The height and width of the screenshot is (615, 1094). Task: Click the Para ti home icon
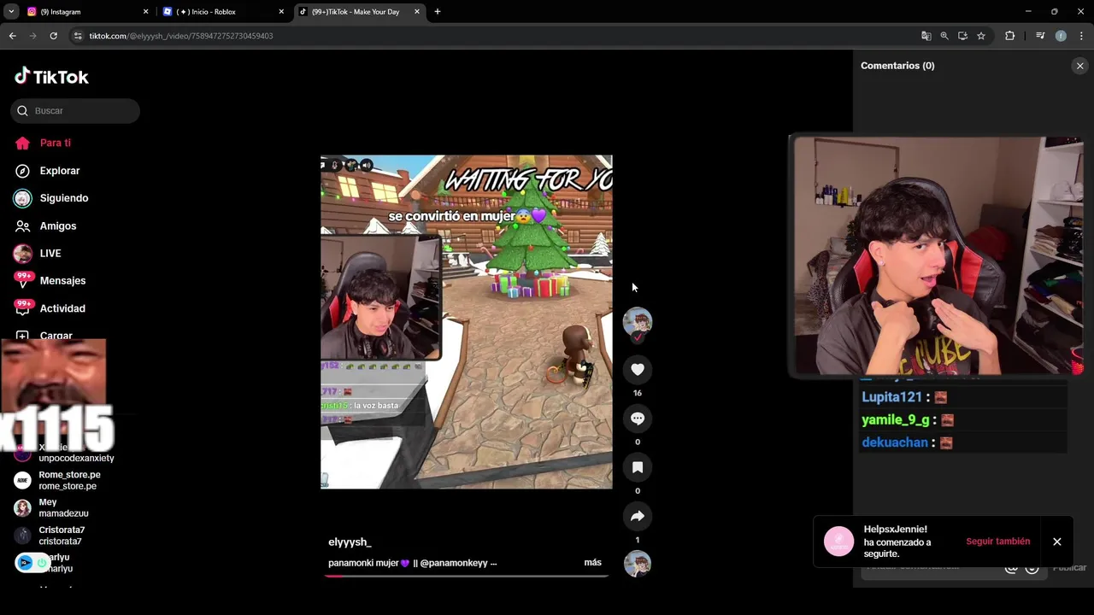click(x=22, y=143)
